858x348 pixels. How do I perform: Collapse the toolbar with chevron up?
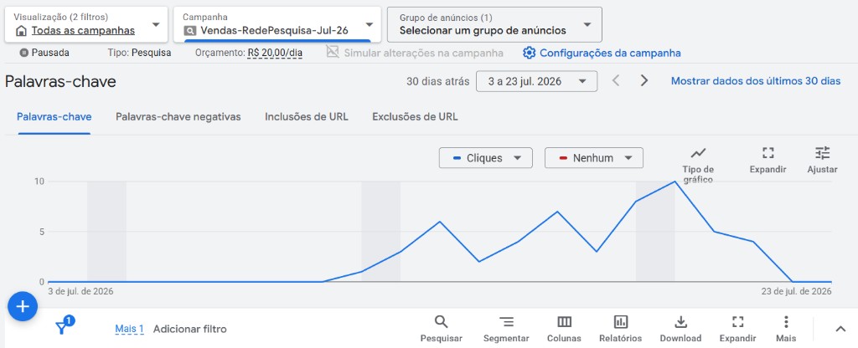(x=840, y=328)
